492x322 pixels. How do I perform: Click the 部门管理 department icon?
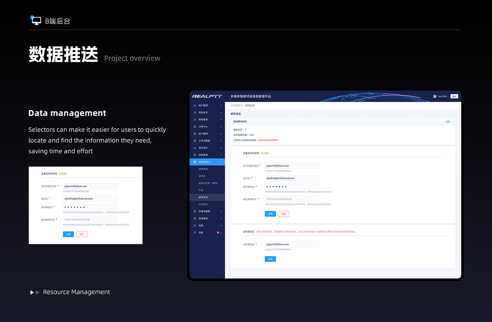[195, 134]
